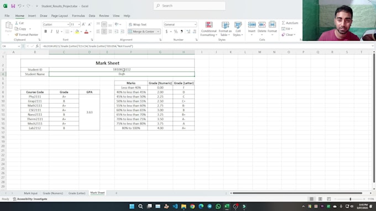Screen dimensions: 376x211
Task: Click the Format cells icon in Cells group
Action: point(272,25)
